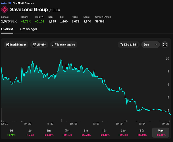The image size is (173, 142).
Task: Click the jul '24 axis label
Action: (142, 124)
